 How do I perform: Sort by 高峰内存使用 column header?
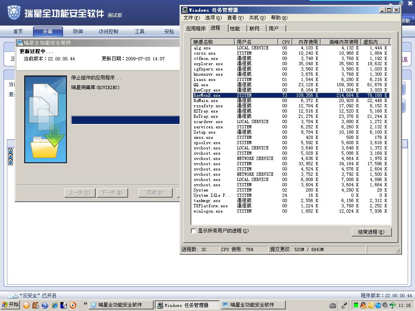(x=341, y=42)
